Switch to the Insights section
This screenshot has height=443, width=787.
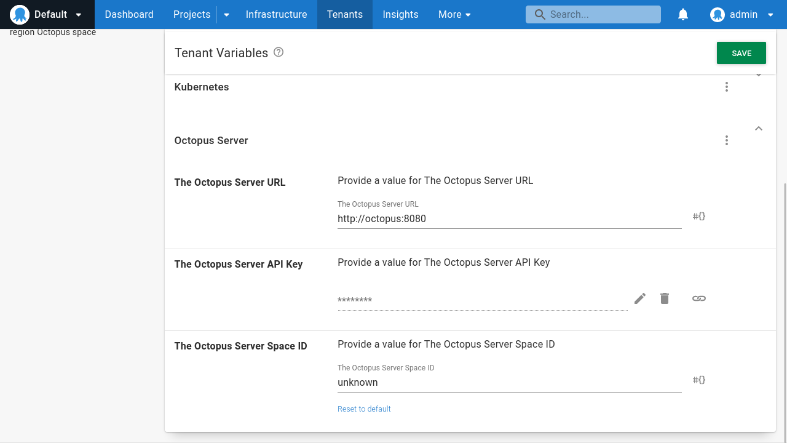[400, 14]
